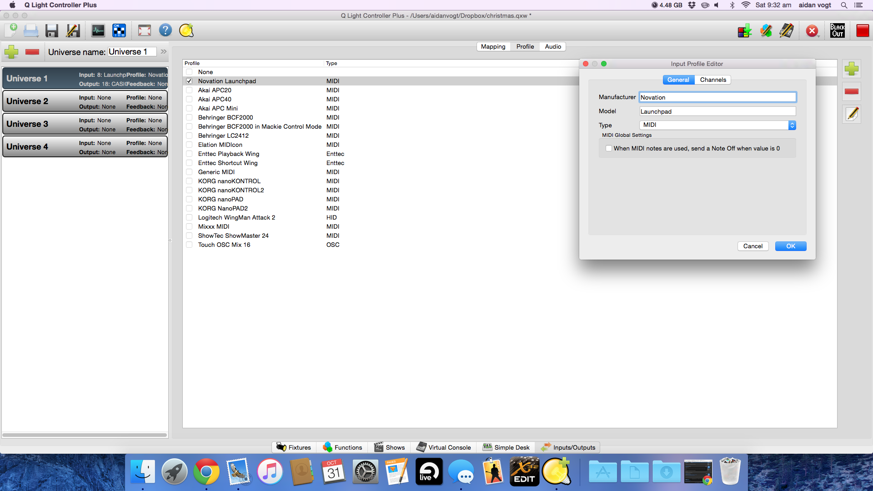Check the KORG nanoPAD profile checkbox
873x491 pixels.
click(x=189, y=199)
